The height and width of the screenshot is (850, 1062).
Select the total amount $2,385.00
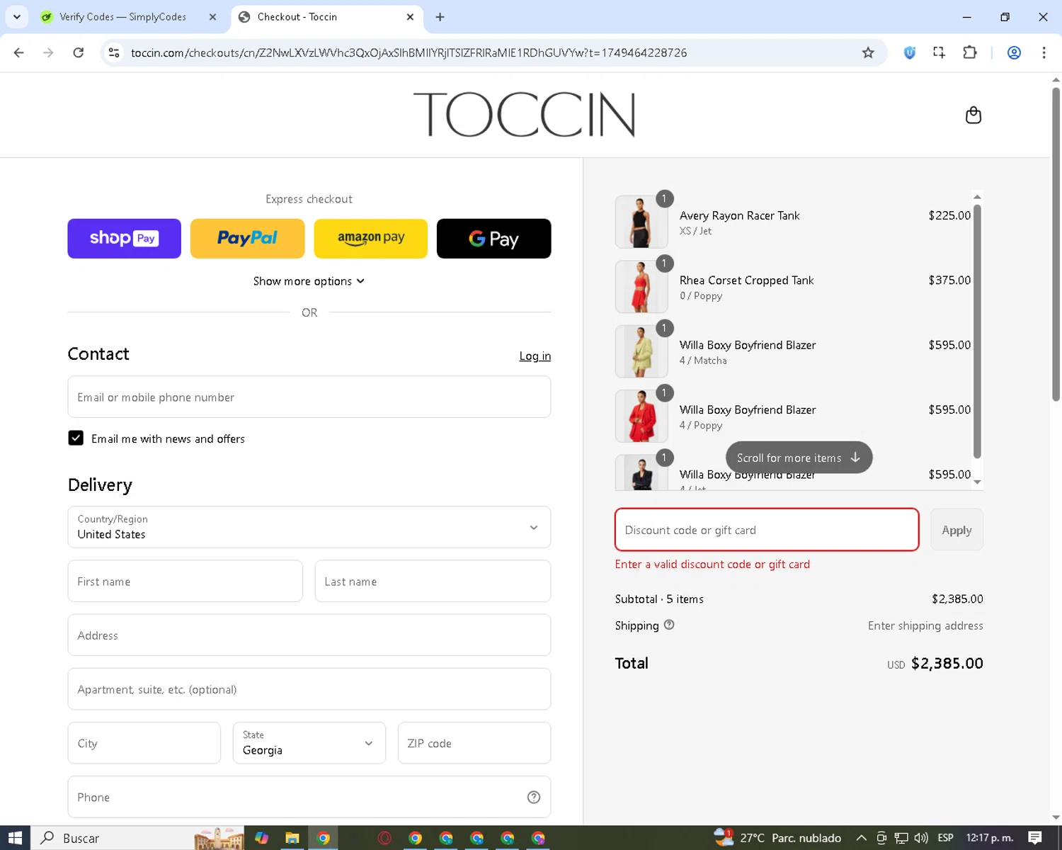947,663
